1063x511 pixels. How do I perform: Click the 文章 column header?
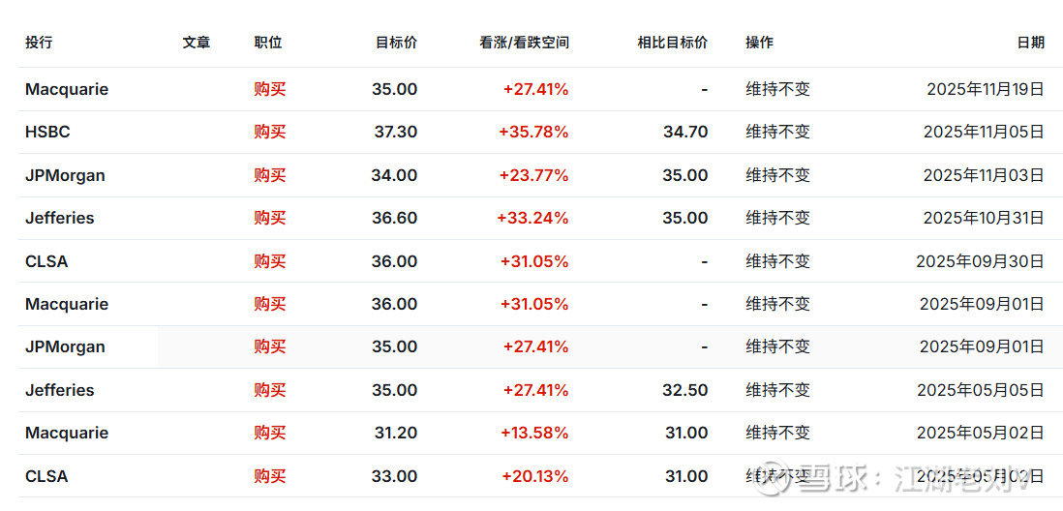(196, 43)
